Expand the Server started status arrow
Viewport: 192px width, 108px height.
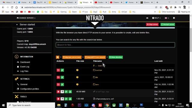coord(17,25)
